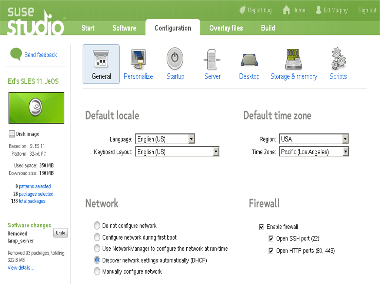Switch to the Overlay files tab
Viewport: 380px width, 284px height.
click(226, 28)
